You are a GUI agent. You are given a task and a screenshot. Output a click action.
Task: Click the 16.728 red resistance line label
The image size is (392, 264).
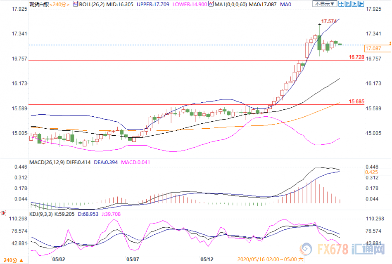click(x=356, y=57)
